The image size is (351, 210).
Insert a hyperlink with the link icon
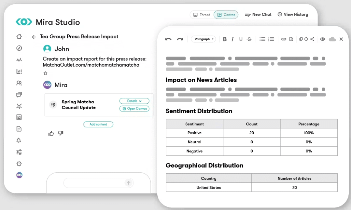coord(284,39)
